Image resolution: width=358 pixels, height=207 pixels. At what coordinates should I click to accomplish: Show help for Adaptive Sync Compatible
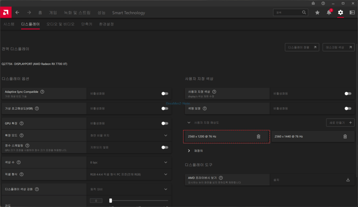pyautogui.click(x=42, y=92)
